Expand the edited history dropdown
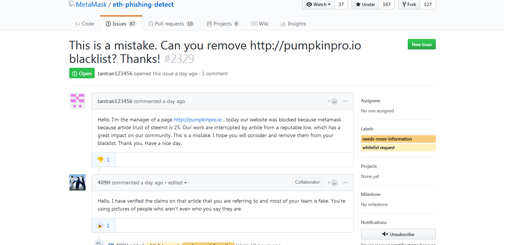Image resolution: width=511 pixels, height=245 pixels. [178, 183]
